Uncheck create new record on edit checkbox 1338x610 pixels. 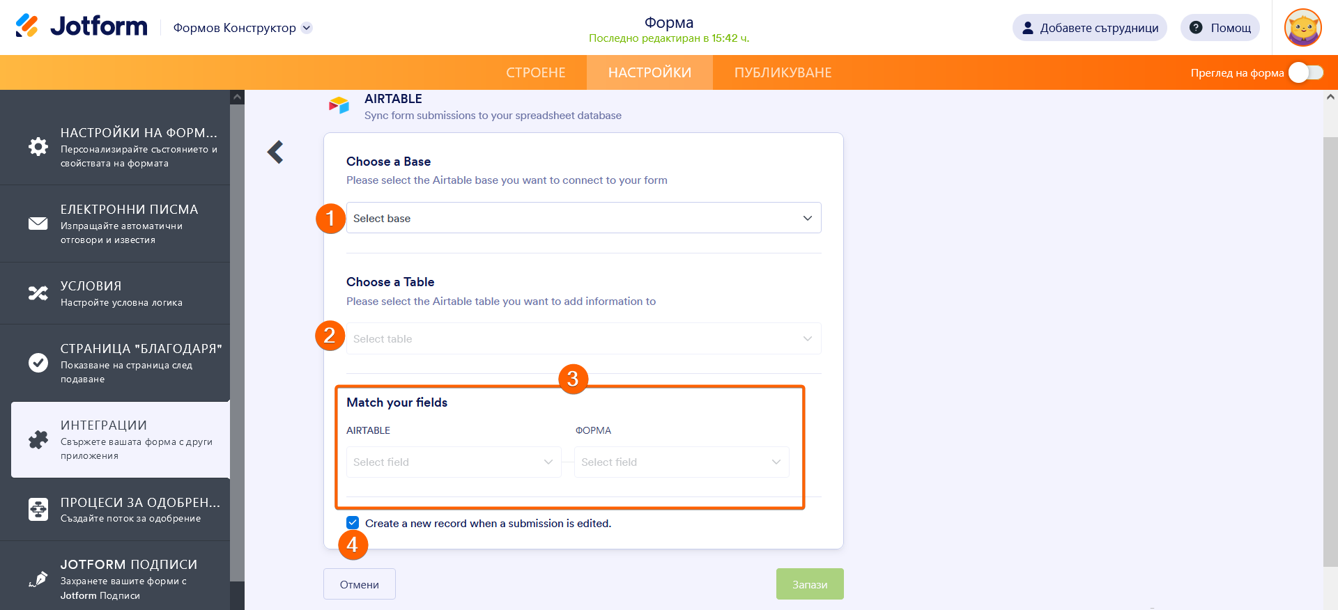coord(353,523)
